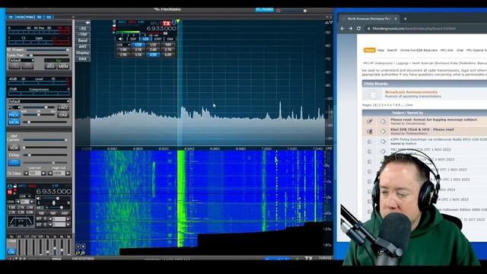
Task: Adjust the Tune Pwr slider
Action: pos(46,56)
